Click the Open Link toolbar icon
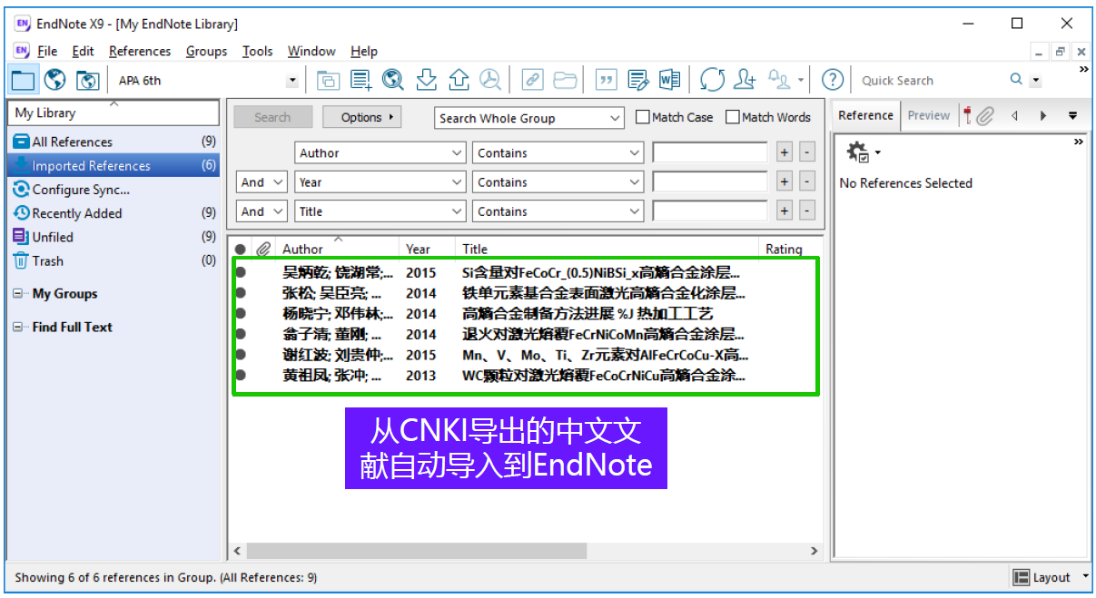 [x=533, y=81]
